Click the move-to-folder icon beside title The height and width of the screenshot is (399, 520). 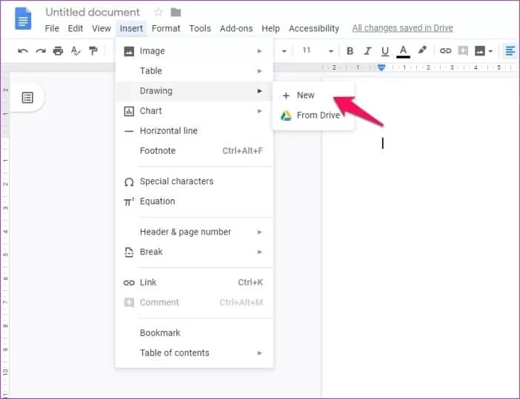(176, 13)
